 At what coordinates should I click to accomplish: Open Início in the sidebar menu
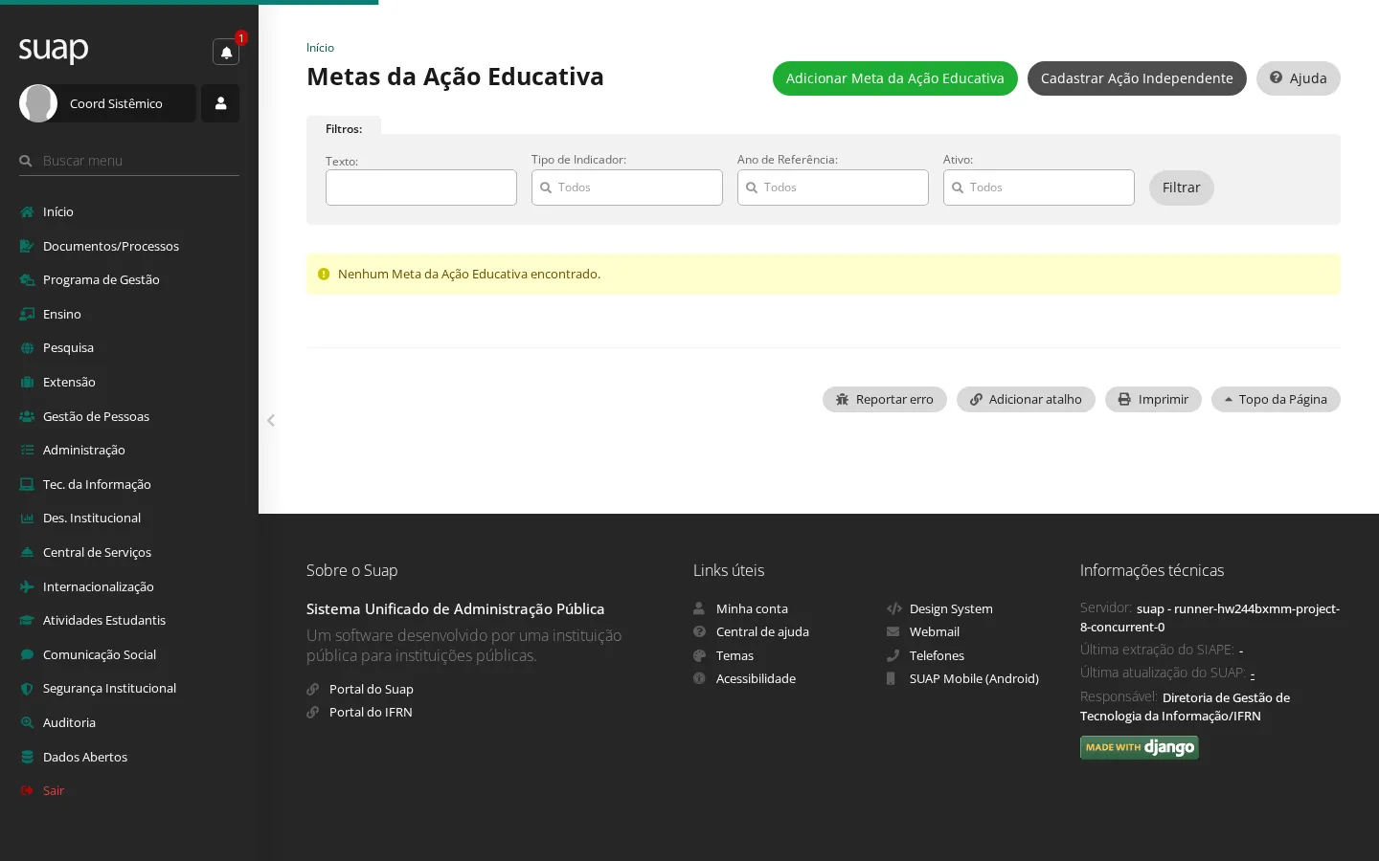tap(129, 211)
